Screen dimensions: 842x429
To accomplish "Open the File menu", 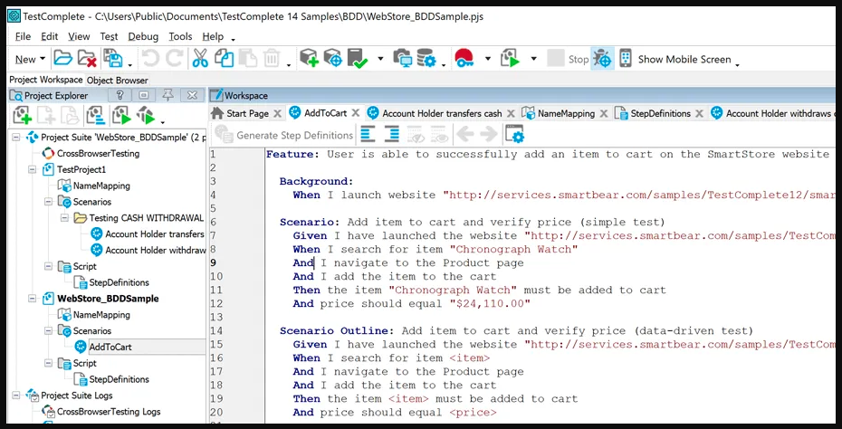I will tap(24, 36).
